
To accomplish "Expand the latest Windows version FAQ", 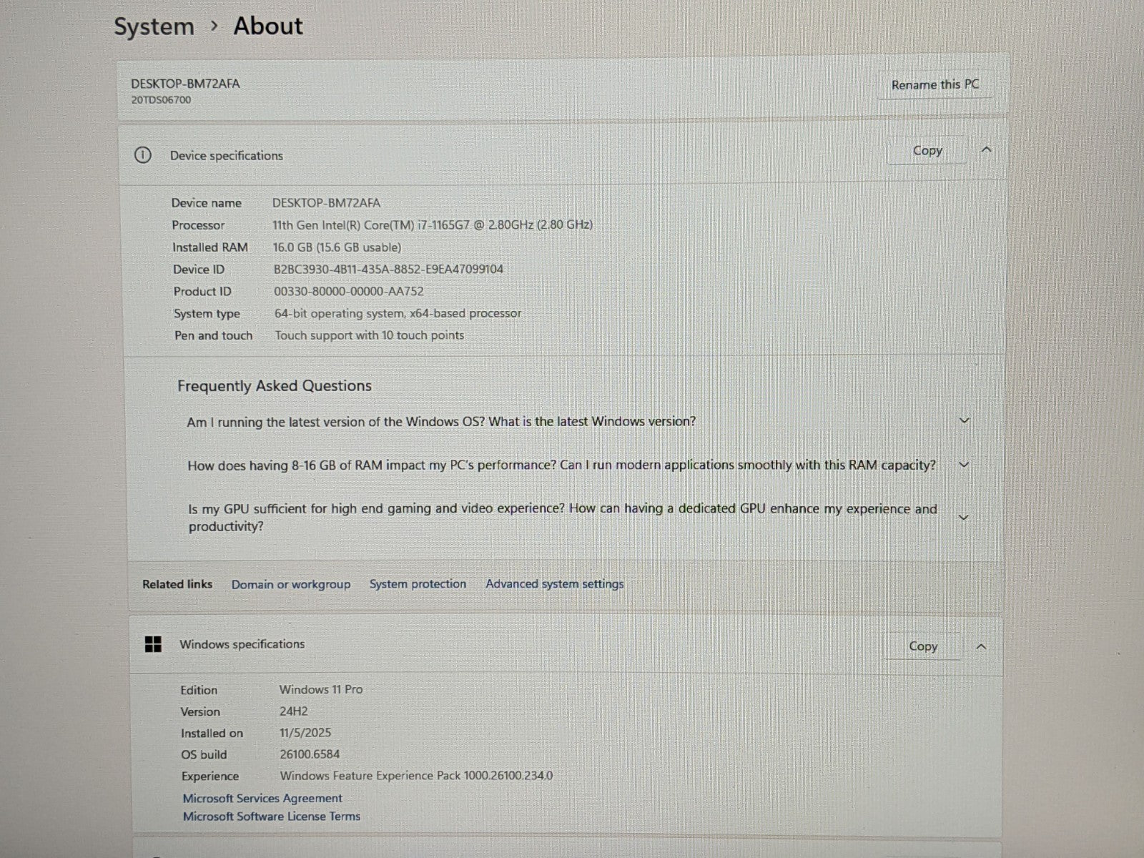I will (x=964, y=420).
